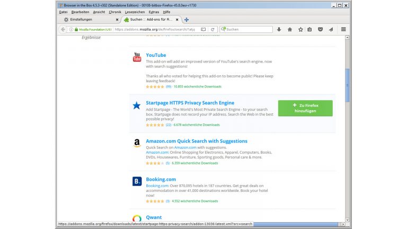The image size is (407, 229).
Task: Open the Lesezeichen menu
Action: point(135,12)
